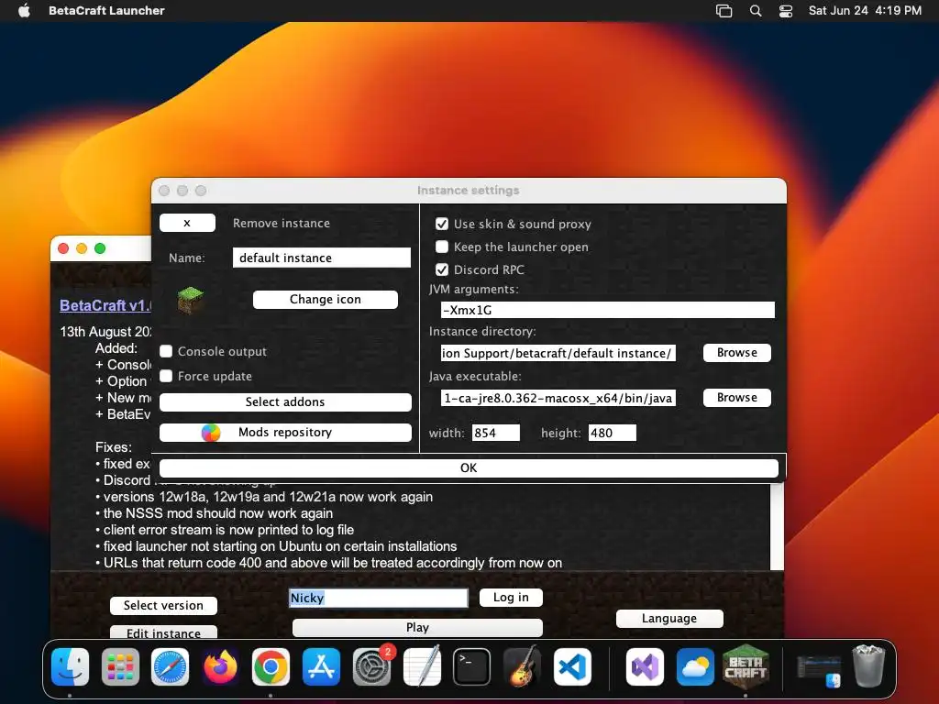Open the Language button

669,619
